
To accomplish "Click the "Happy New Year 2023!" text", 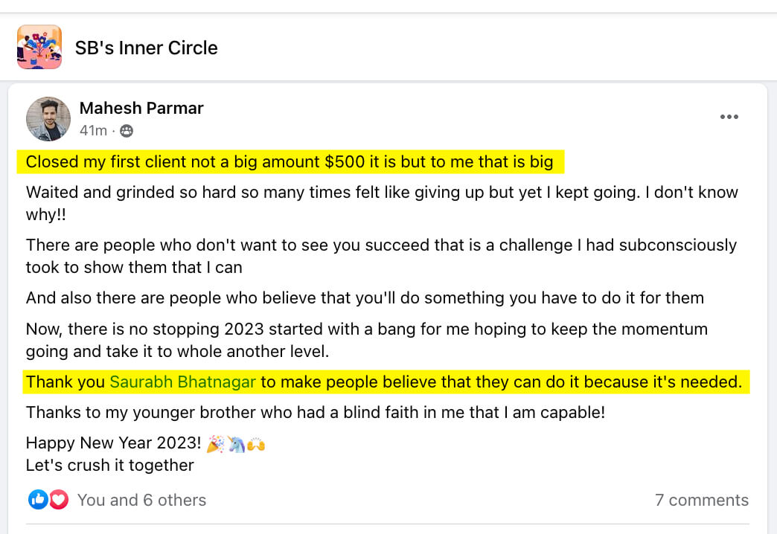I will pyautogui.click(x=113, y=443).
